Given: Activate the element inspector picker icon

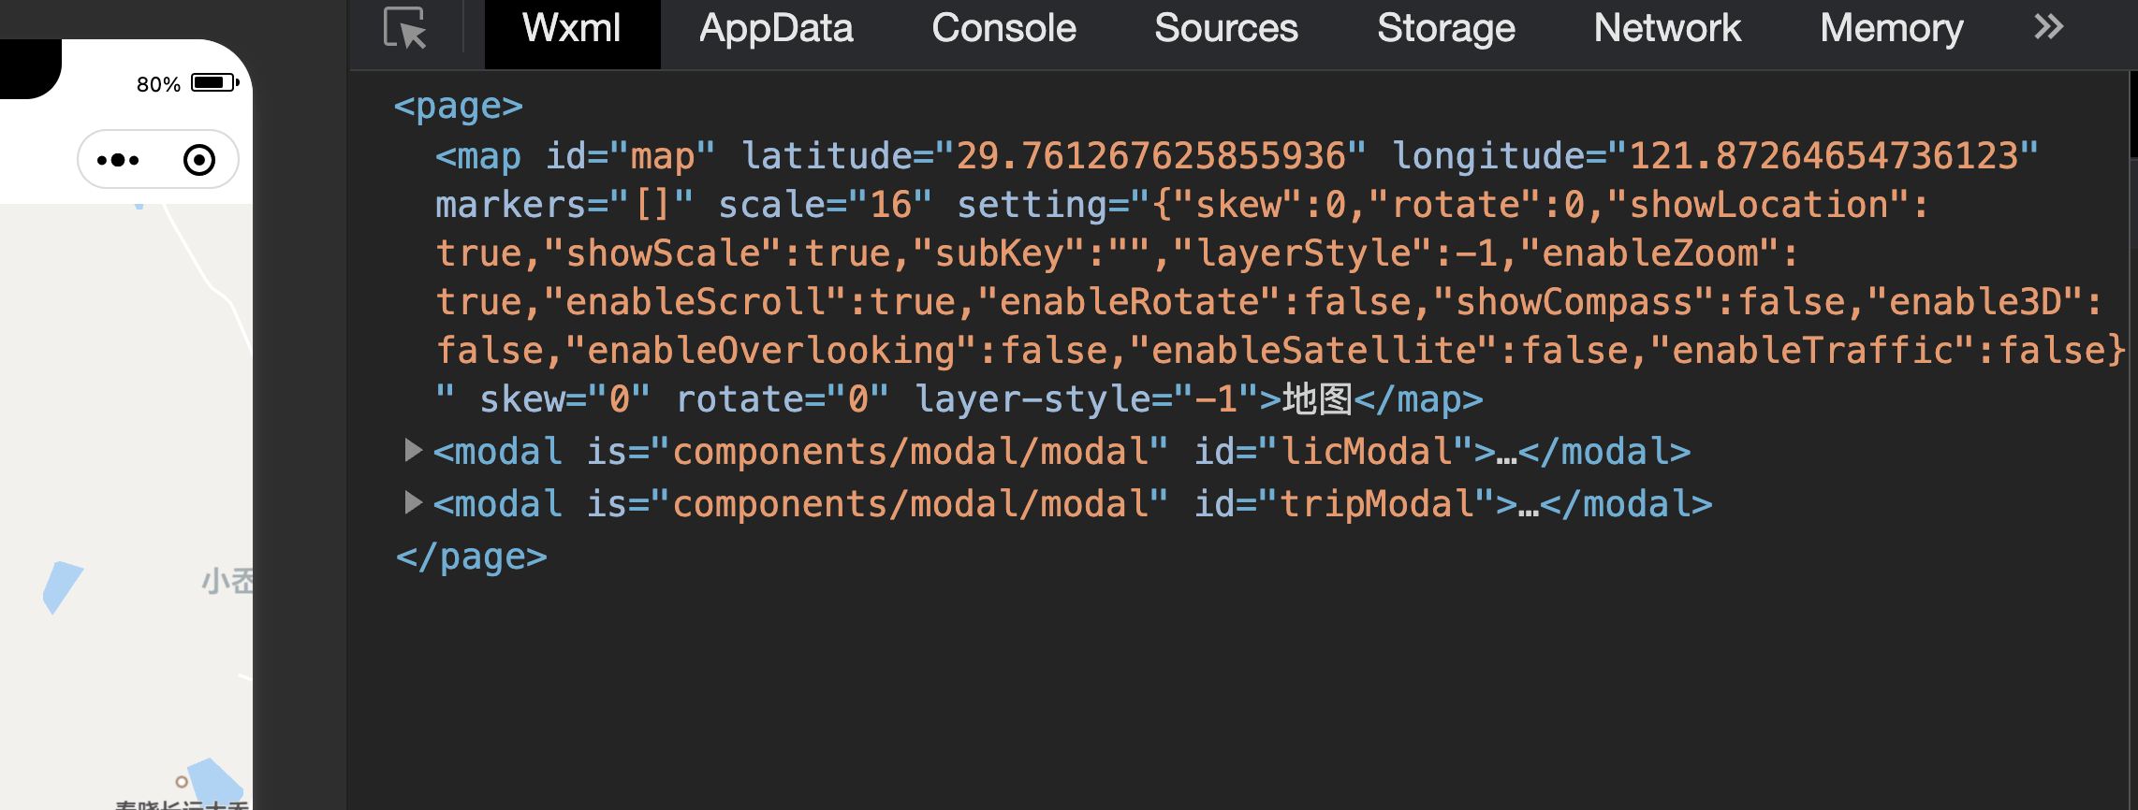Looking at the screenshot, I should (405, 28).
